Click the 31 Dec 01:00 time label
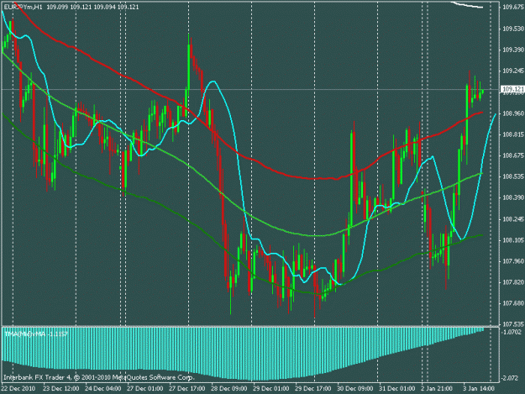 click(397, 389)
